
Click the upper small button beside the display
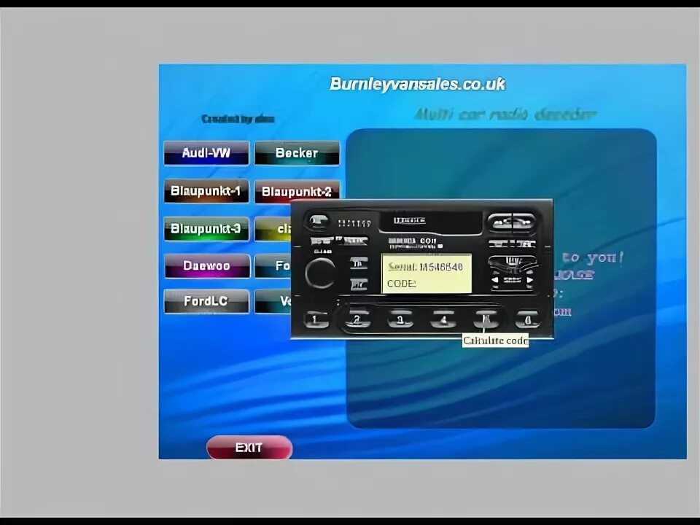(359, 263)
